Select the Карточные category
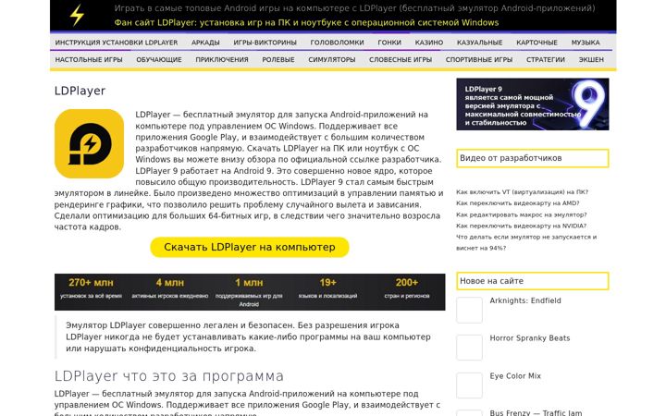This screenshot has height=416, width=666. pyautogui.click(x=536, y=43)
